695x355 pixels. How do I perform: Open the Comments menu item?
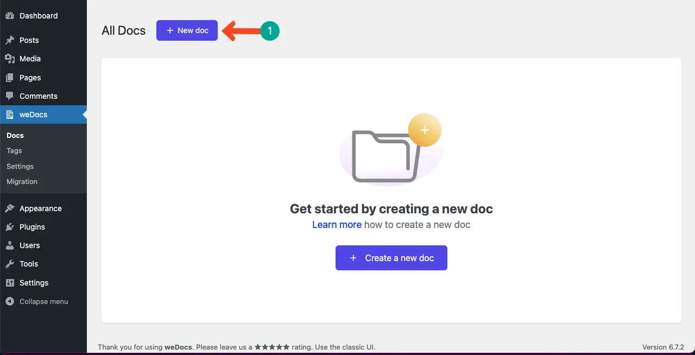click(43, 96)
